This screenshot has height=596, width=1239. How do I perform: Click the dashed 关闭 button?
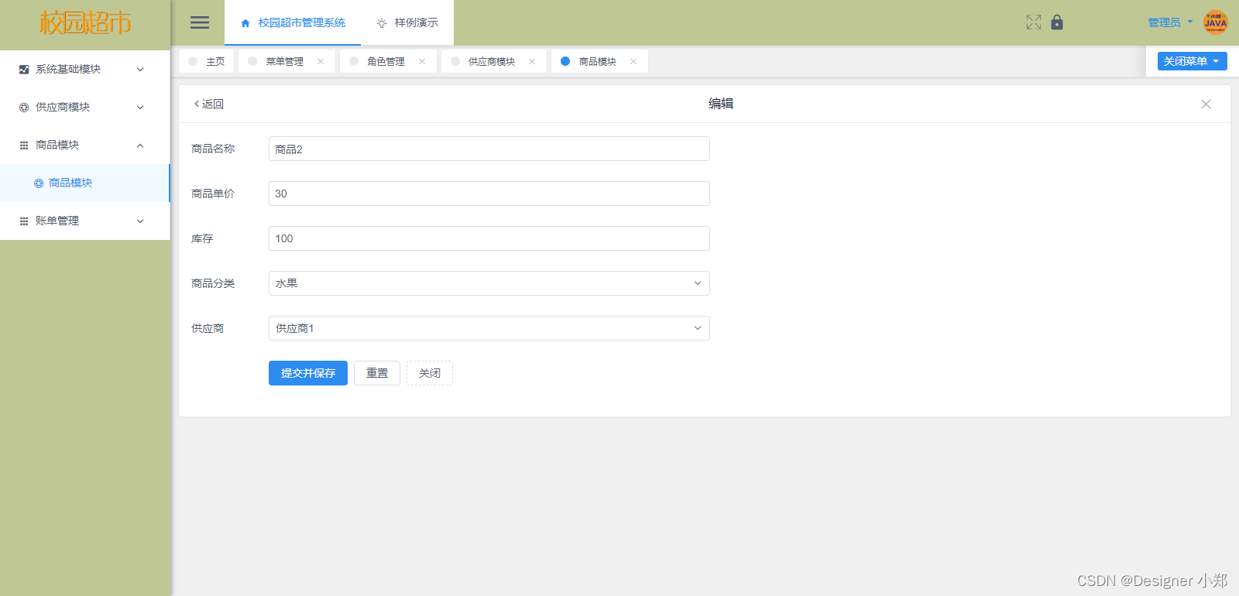[430, 373]
